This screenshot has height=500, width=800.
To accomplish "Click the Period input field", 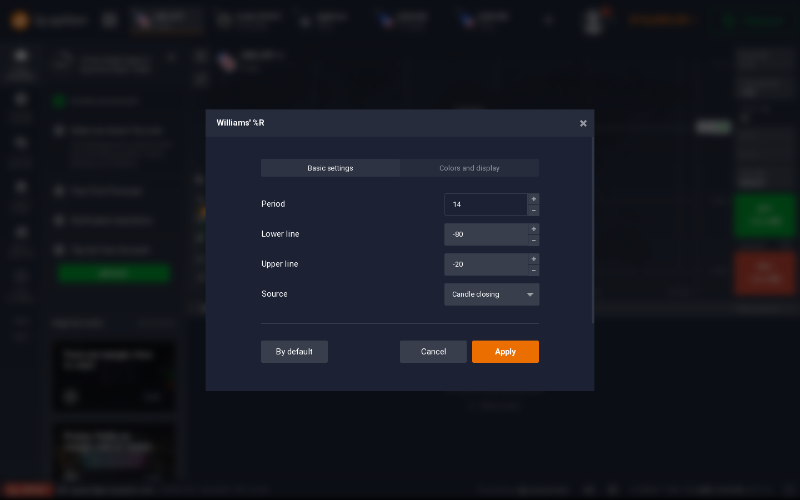I will pyautogui.click(x=486, y=204).
